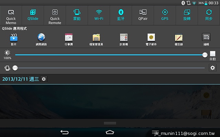Toggle QPair quick setting
The image size is (220, 137).
pyautogui.click(x=143, y=15)
